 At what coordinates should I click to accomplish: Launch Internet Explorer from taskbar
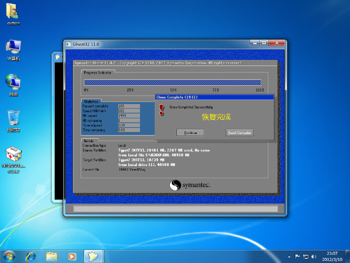point(30,256)
